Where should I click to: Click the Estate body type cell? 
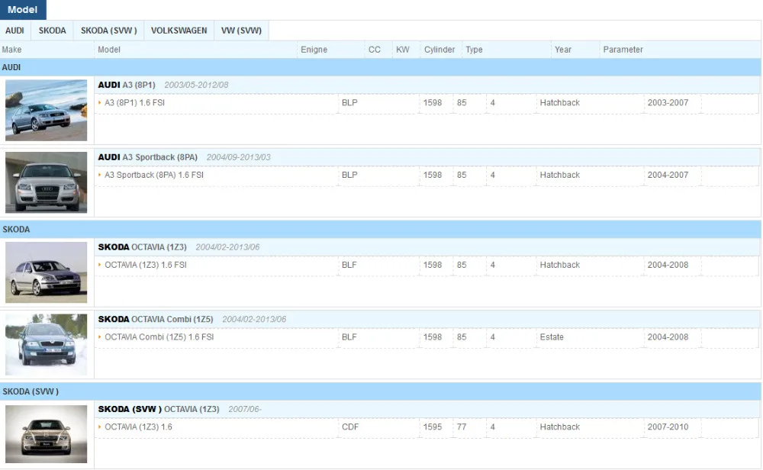[552, 337]
